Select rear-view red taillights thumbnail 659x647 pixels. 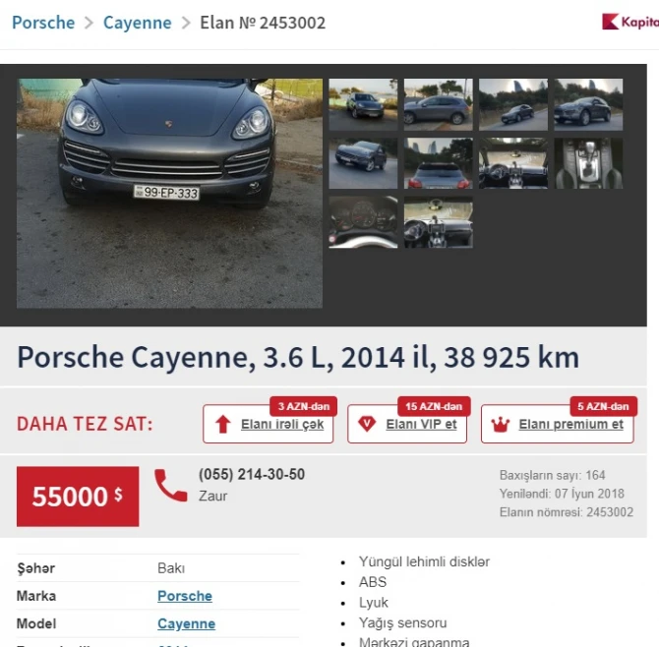pos(439,163)
